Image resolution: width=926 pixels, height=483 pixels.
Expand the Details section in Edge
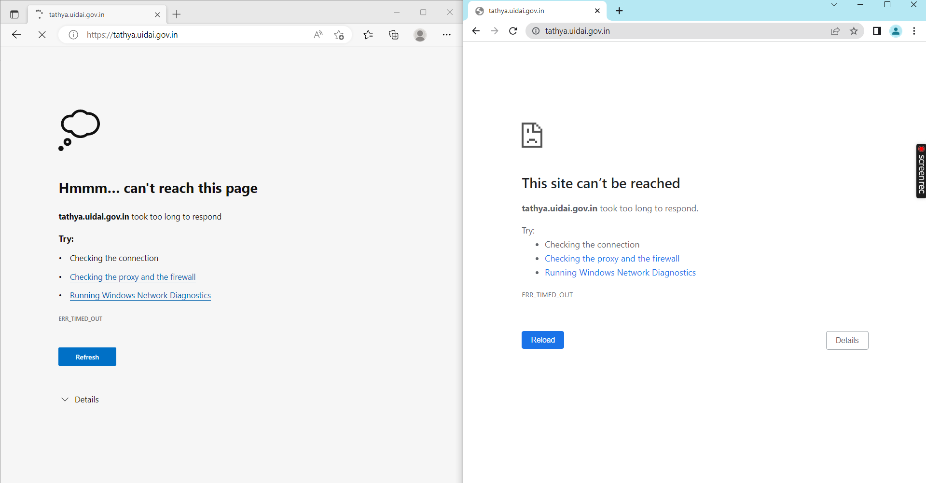pyautogui.click(x=80, y=399)
